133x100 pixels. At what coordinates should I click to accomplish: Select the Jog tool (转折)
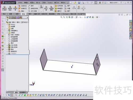[x=31, y=6]
